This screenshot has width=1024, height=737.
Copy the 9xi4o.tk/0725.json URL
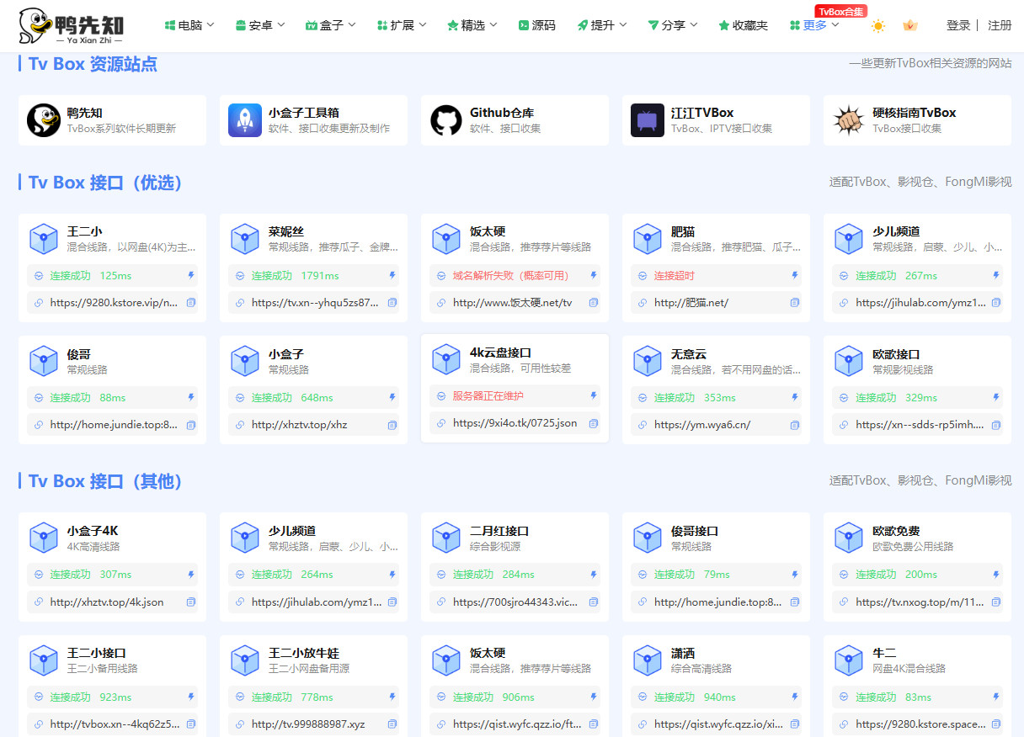point(594,423)
